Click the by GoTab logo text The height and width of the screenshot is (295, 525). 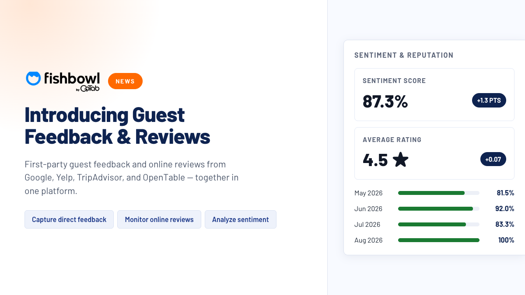click(88, 89)
